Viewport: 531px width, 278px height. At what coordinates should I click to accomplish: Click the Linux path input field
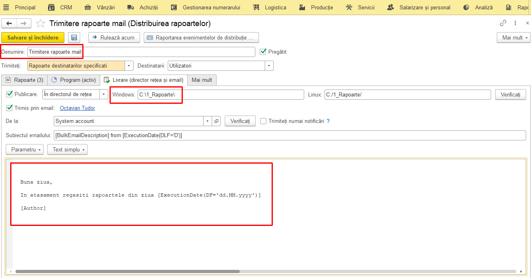pyautogui.click(x=408, y=94)
